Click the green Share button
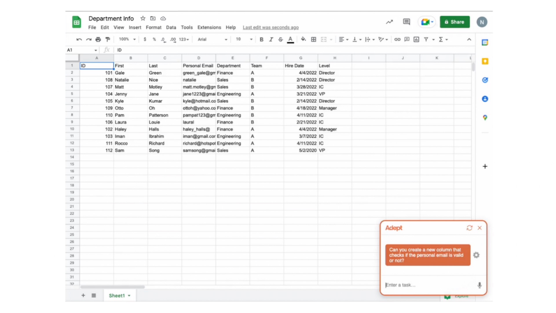This screenshot has height=313, width=556. click(455, 22)
